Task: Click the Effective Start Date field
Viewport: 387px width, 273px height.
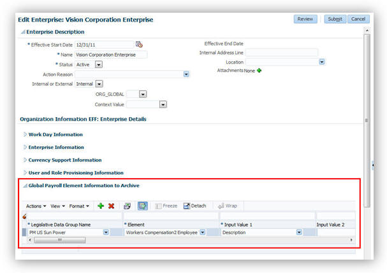Action: (104, 45)
